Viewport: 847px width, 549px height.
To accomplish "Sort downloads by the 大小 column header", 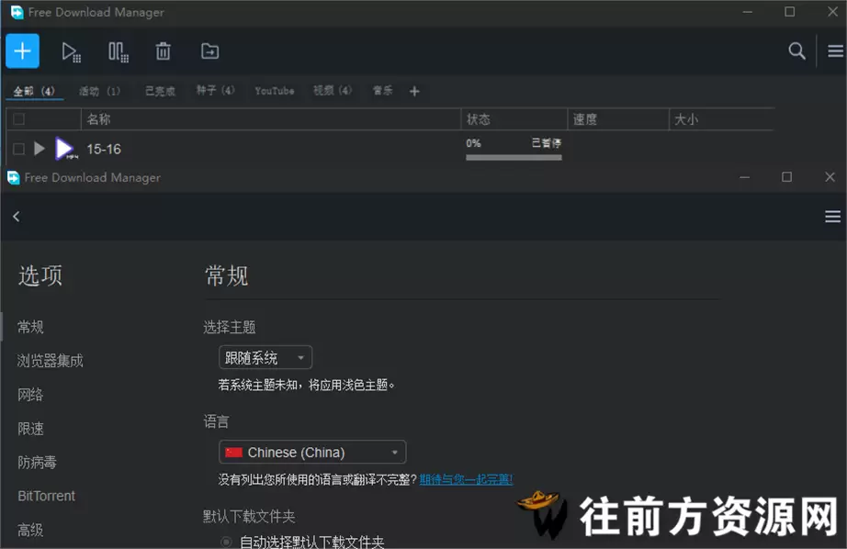I will 721,119.
